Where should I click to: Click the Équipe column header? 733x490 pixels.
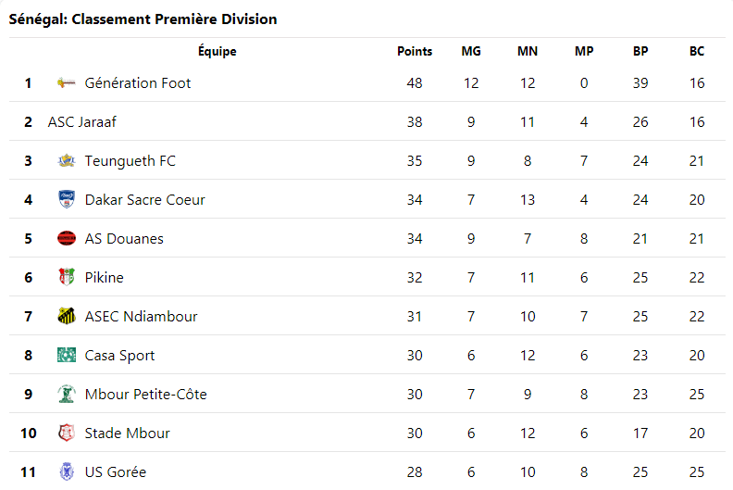click(x=217, y=52)
